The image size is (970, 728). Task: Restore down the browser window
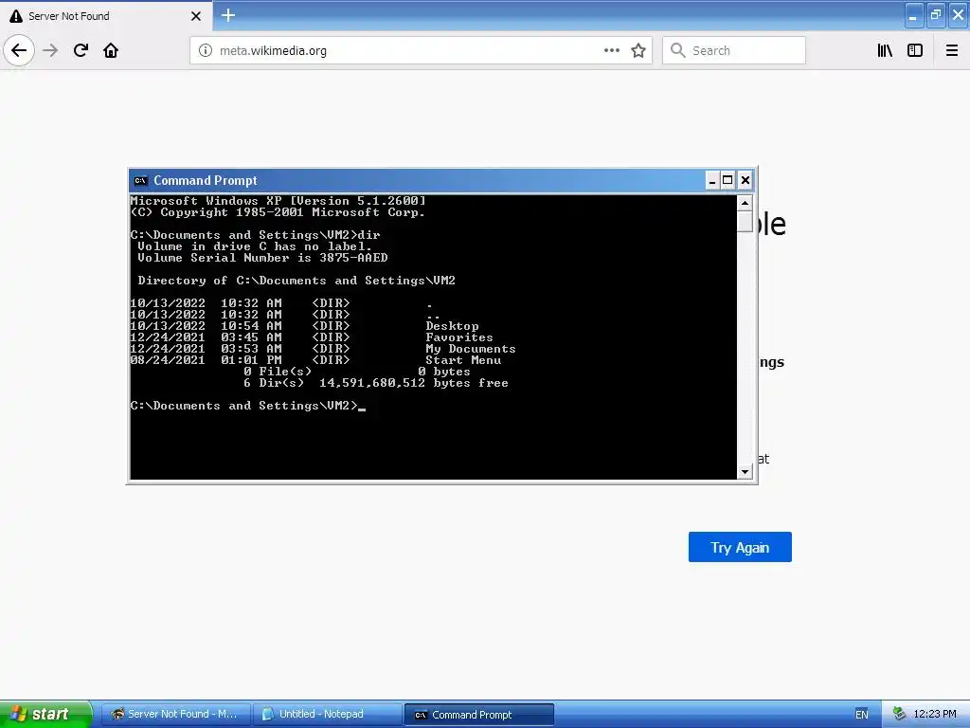click(x=936, y=15)
